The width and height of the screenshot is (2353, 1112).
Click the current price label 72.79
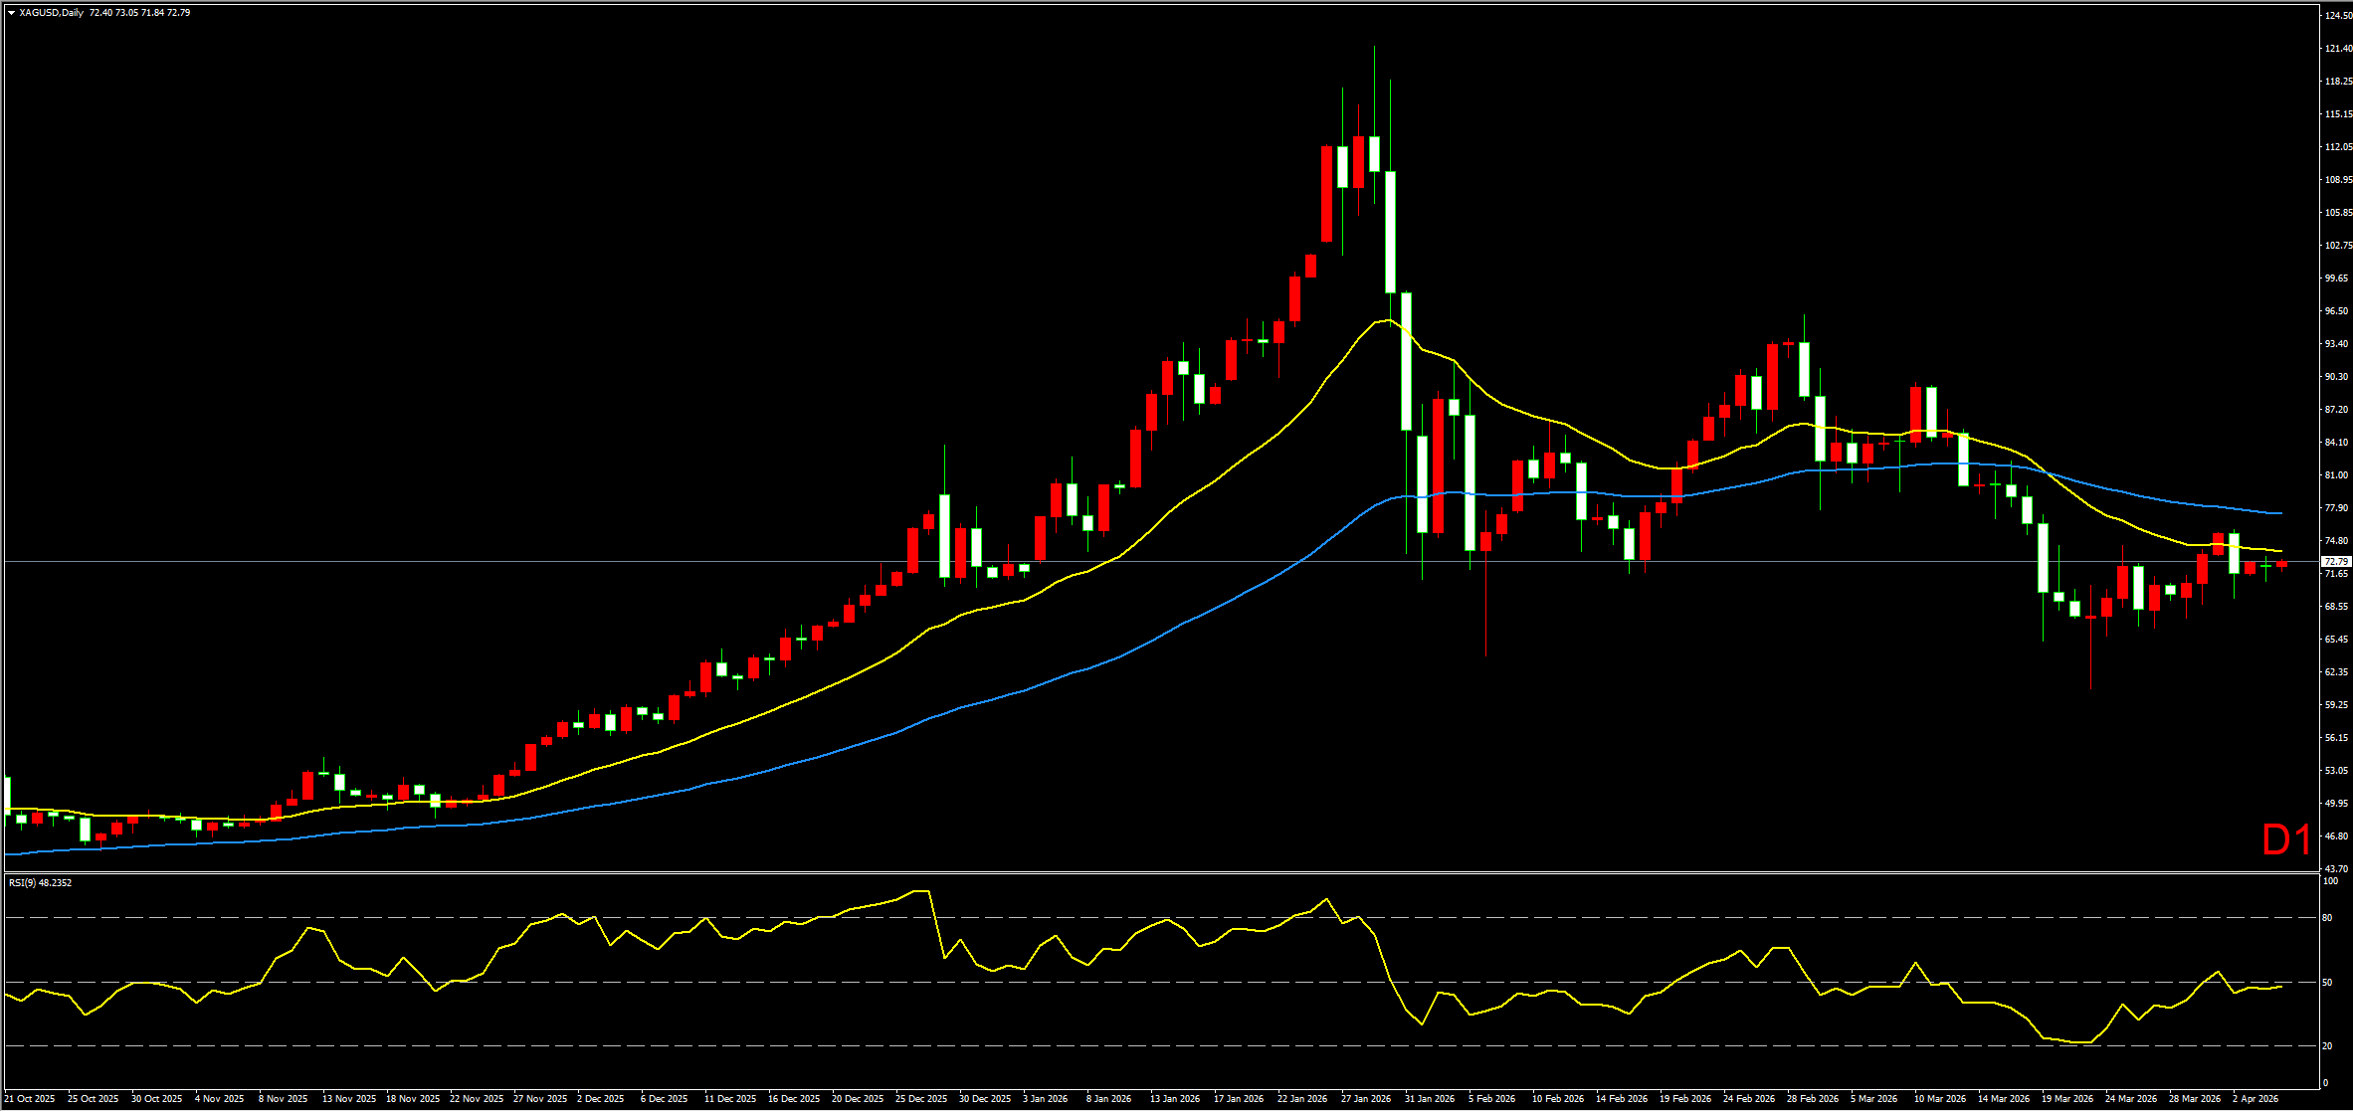2334,562
